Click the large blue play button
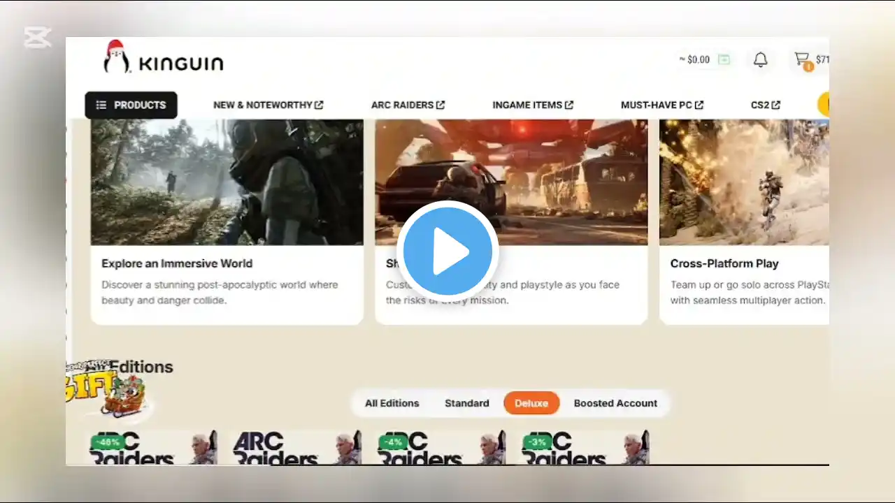895x503 pixels. coord(447,250)
